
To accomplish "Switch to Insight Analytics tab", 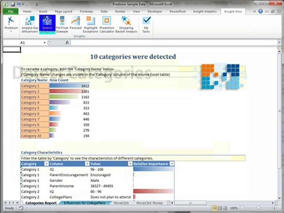I will [205, 12].
